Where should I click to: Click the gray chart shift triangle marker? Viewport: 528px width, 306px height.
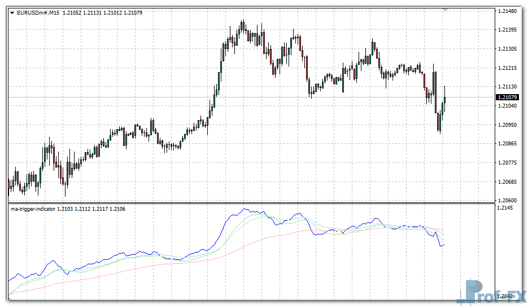tap(445, 10)
